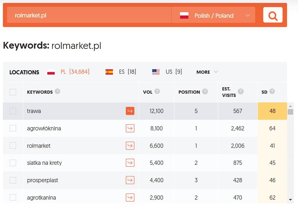Viewport: 298px width, 207px height.
Task: Tick the checkbox next to prosperplast
Action: tap(13, 180)
